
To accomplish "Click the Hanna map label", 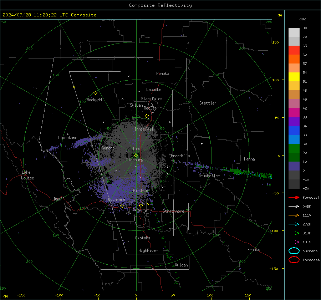I will tap(249, 159).
